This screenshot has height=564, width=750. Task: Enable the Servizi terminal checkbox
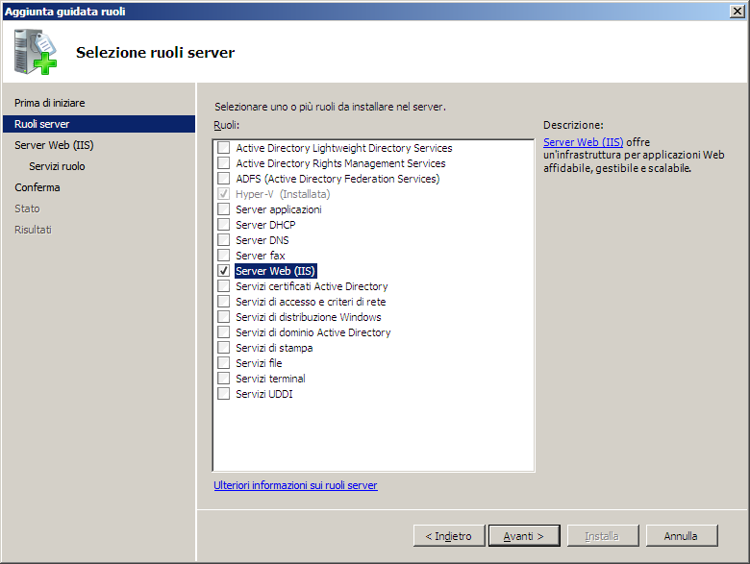[223, 379]
